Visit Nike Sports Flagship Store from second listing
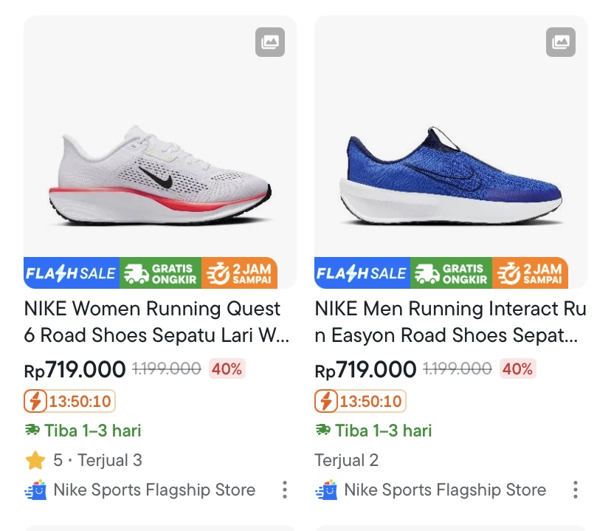This screenshot has width=611, height=531. coord(445,490)
